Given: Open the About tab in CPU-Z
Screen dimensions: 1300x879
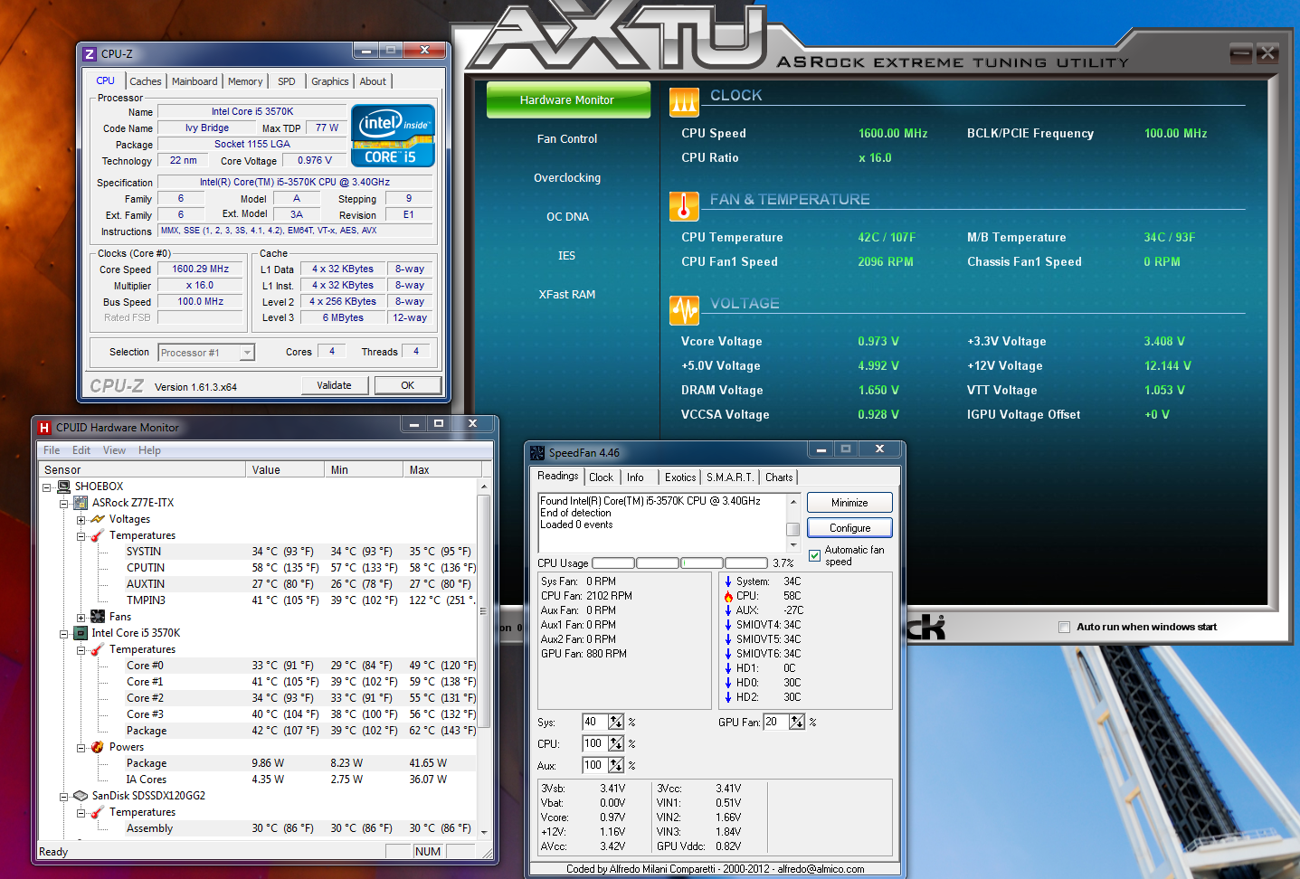Looking at the screenshot, I should pyautogui.click(x=373, y=81).
